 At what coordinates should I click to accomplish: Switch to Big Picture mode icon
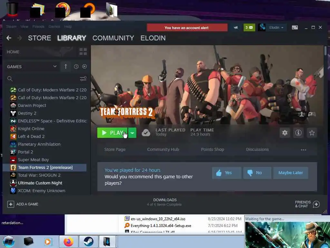[295, 27]
